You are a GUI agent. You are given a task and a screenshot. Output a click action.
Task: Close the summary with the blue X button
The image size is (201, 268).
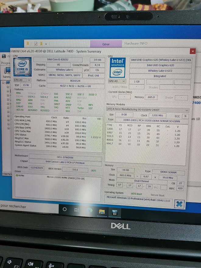click(179, 204)
